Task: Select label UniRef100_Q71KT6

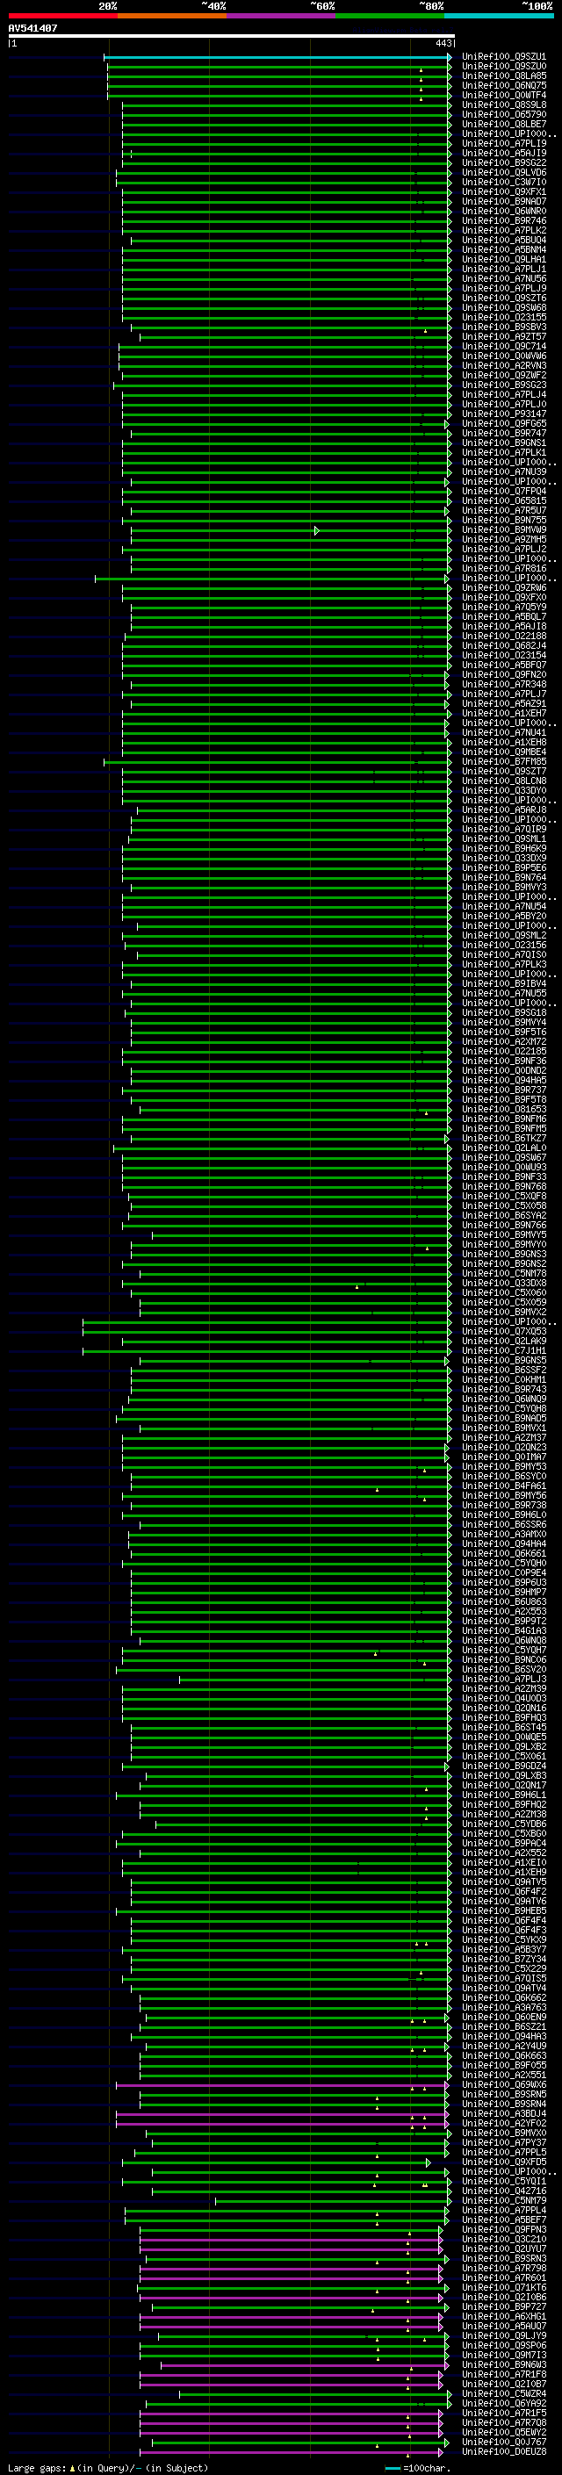Action: click(x=504, y=2288)
